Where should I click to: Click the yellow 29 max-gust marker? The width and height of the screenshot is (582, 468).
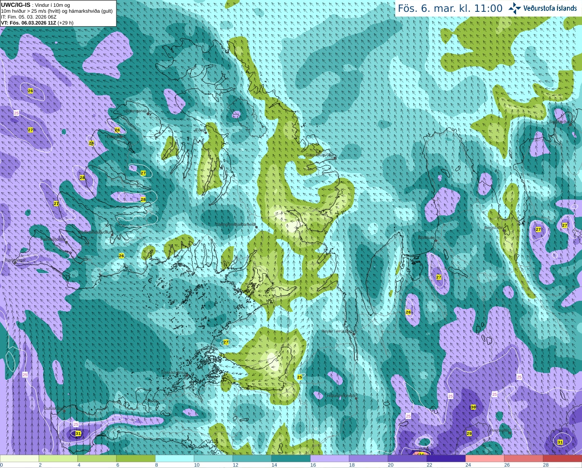pyautogui.click(x=469, y=433)
